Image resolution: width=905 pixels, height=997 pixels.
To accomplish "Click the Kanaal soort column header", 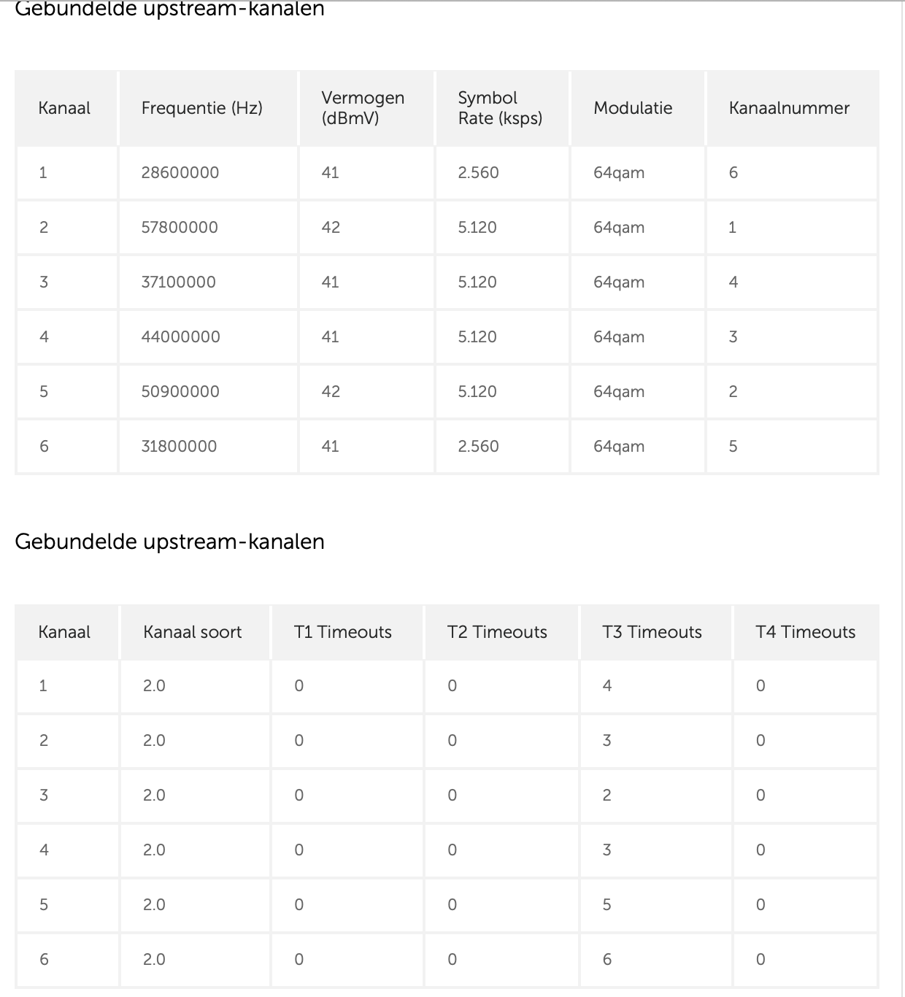I will pos(192,632).
